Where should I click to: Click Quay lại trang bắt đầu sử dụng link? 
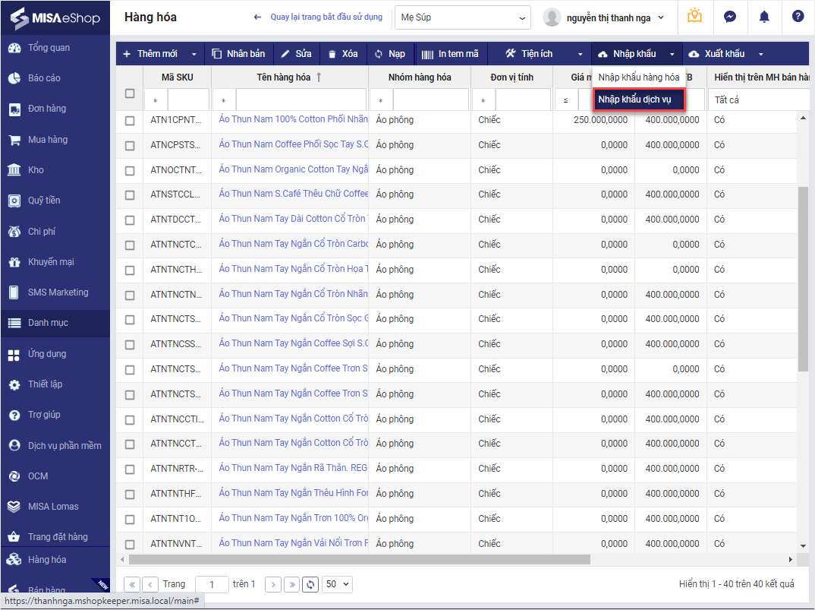tap(319, 17)
